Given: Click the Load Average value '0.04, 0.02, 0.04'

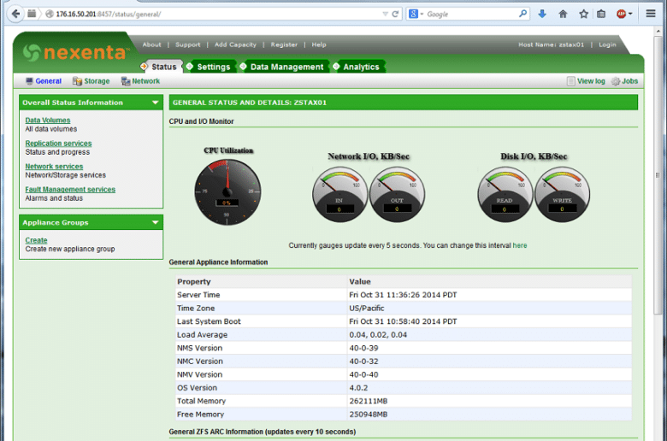Looking at the screenshot, I should (378, 335).
